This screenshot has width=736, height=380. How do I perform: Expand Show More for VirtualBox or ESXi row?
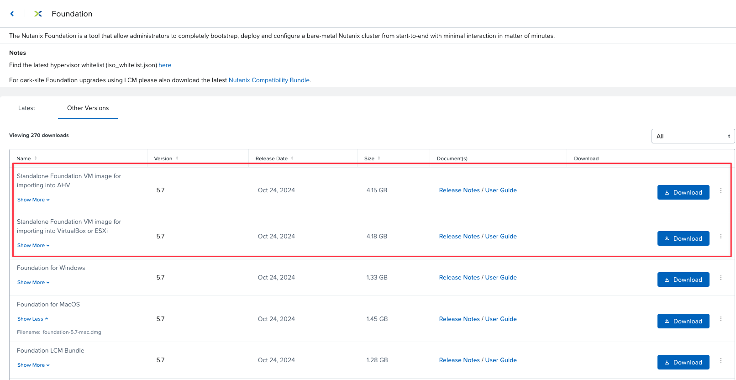pyautogui.click(x=33, y=245)
